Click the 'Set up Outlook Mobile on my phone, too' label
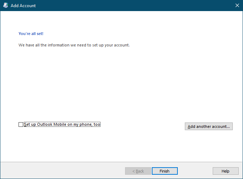The width and height of the screenshot is (243, 179). [62, 124]
